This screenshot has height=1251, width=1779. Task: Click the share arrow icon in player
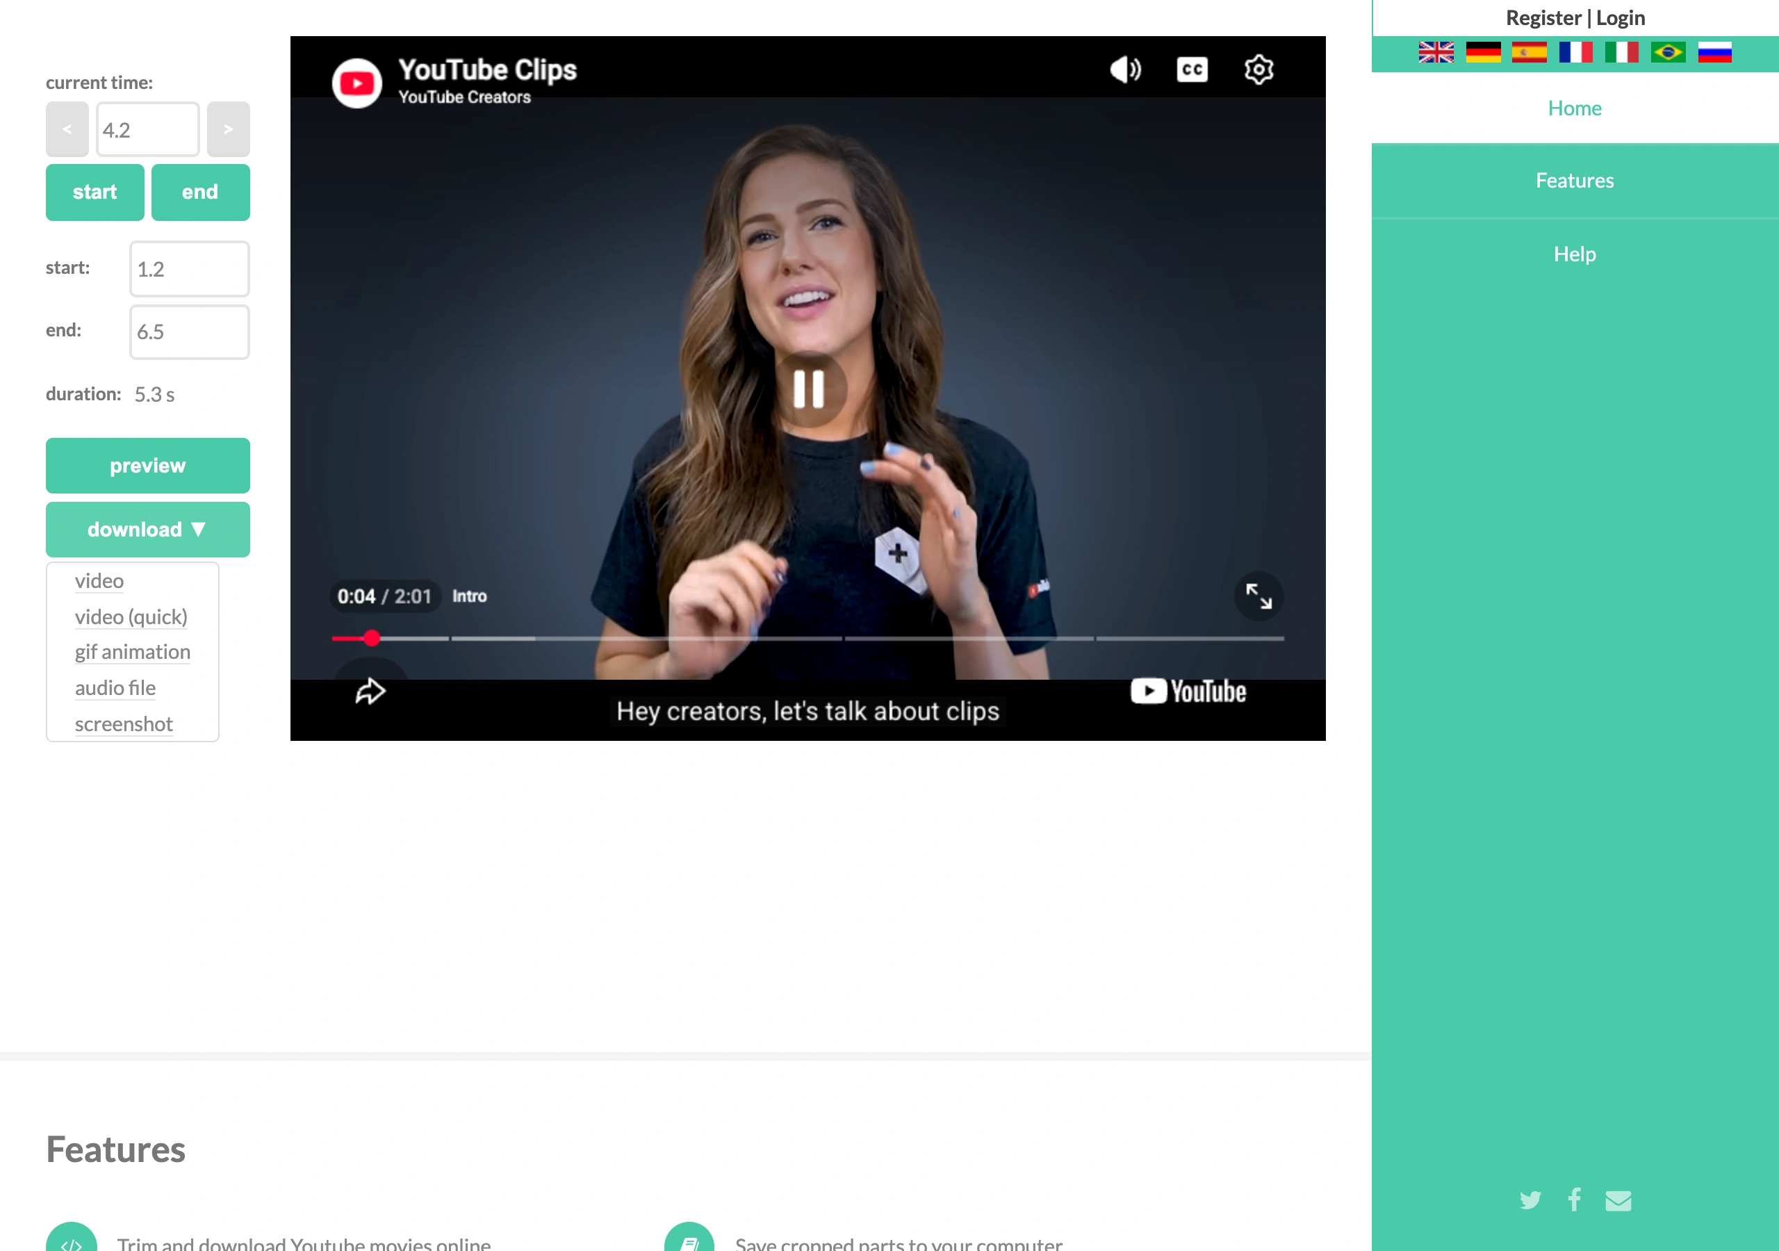click(370, 691)
